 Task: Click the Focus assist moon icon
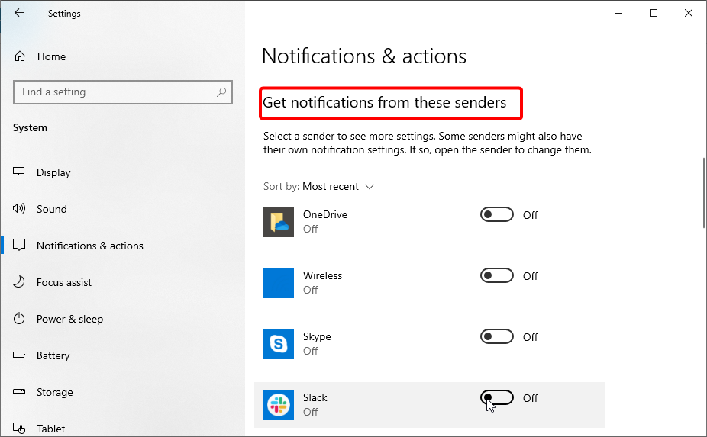[x=19, y=282]
